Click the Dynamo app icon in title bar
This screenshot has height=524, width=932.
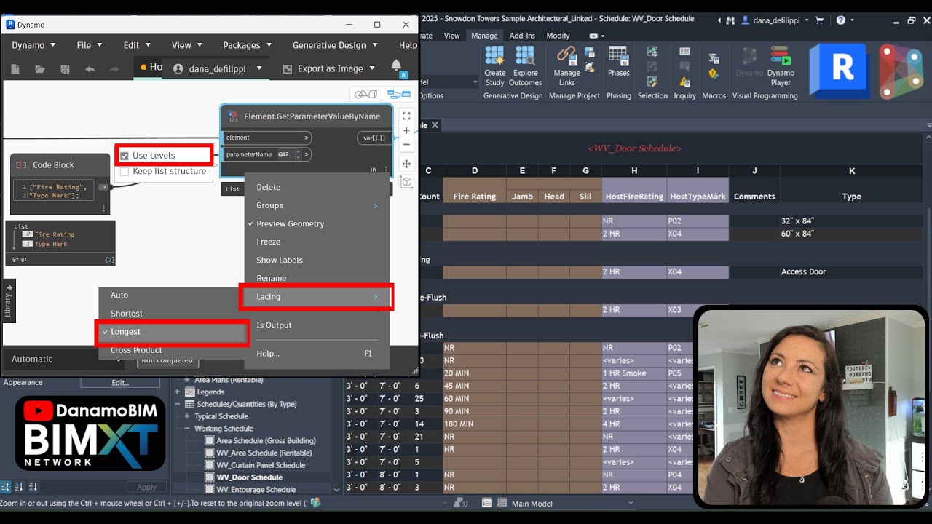pyautogui.click(x=10, y=24)
